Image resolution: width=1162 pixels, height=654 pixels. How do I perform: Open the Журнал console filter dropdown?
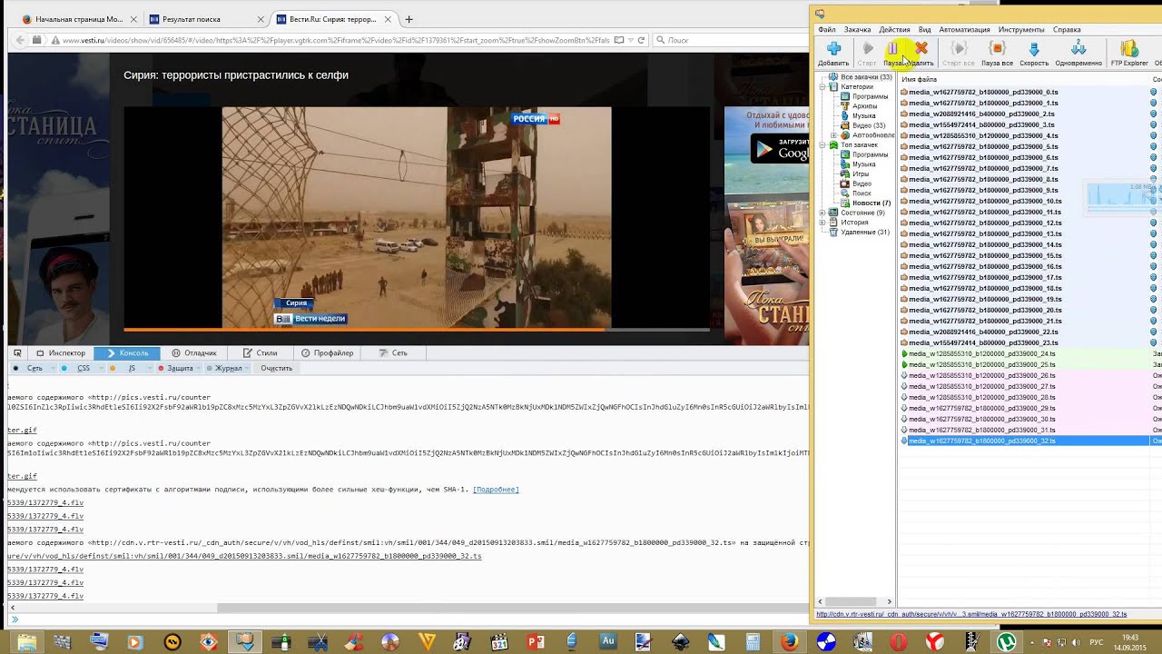tap(227, 368)
